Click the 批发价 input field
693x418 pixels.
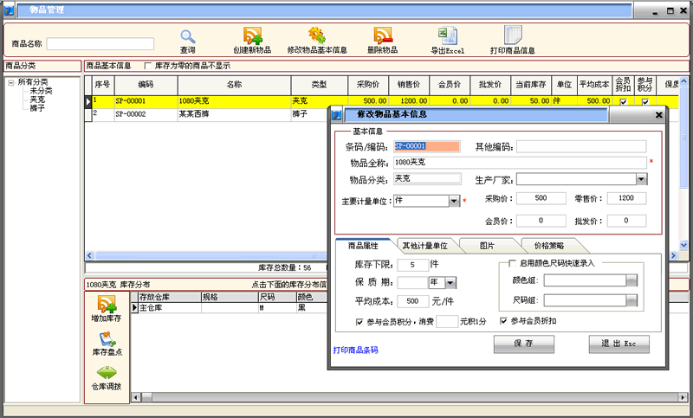coord(626,221)
